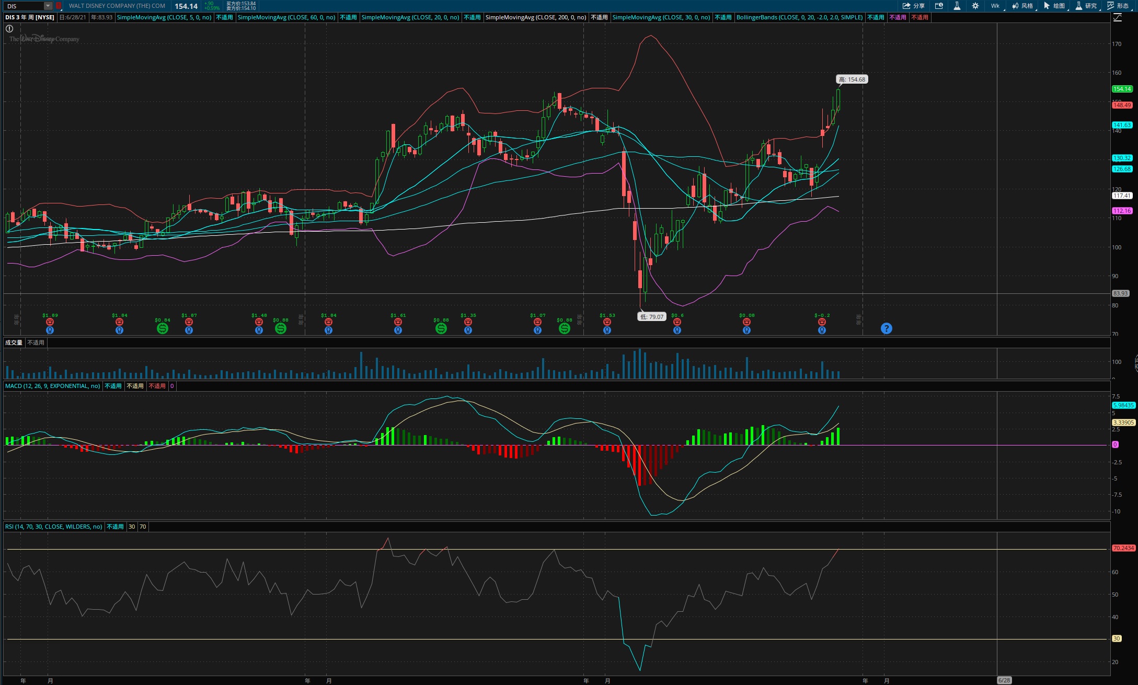Click the DIS 3 年 周 [NYSE] chart title

pyautogui.click(x=30, y=17)
